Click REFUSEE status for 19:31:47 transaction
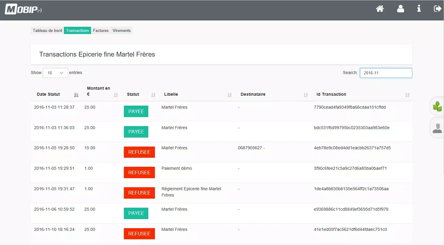444x245 pixels. pyautogui.click(x=139, y=193)
